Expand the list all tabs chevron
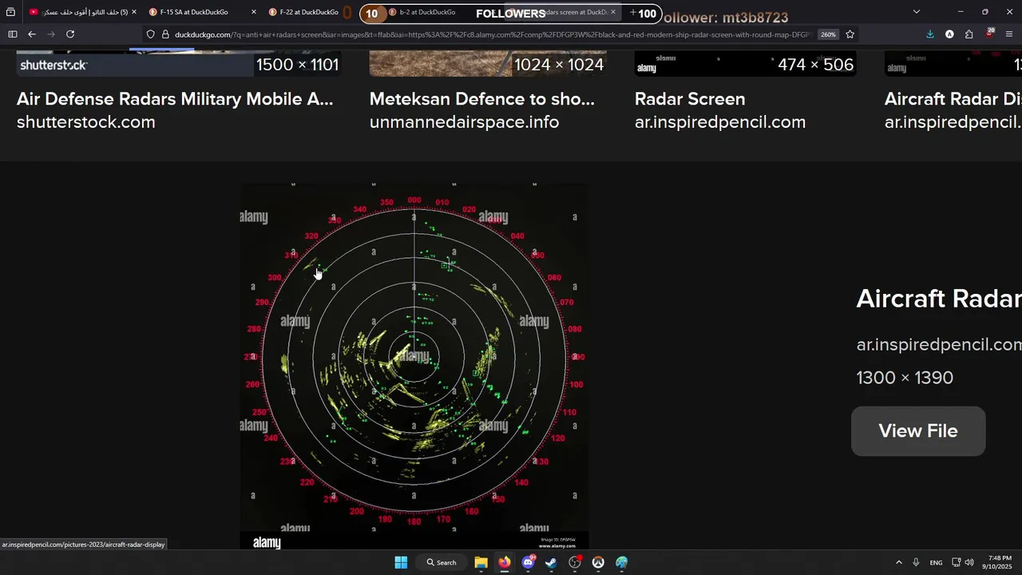1022x575 pixels. pos(916,12)
